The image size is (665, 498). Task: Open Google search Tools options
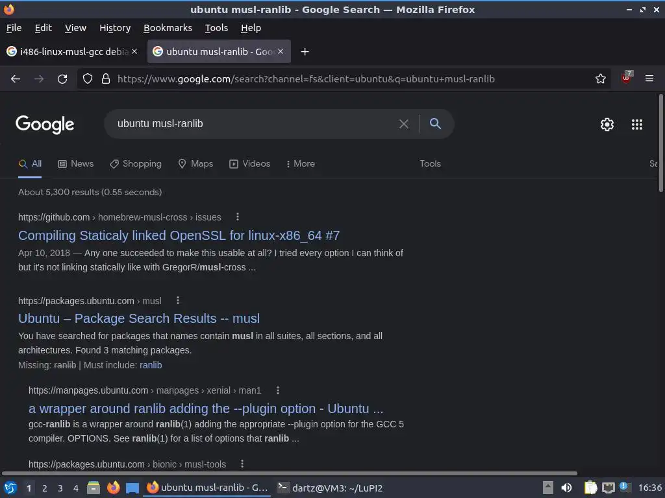430,164
